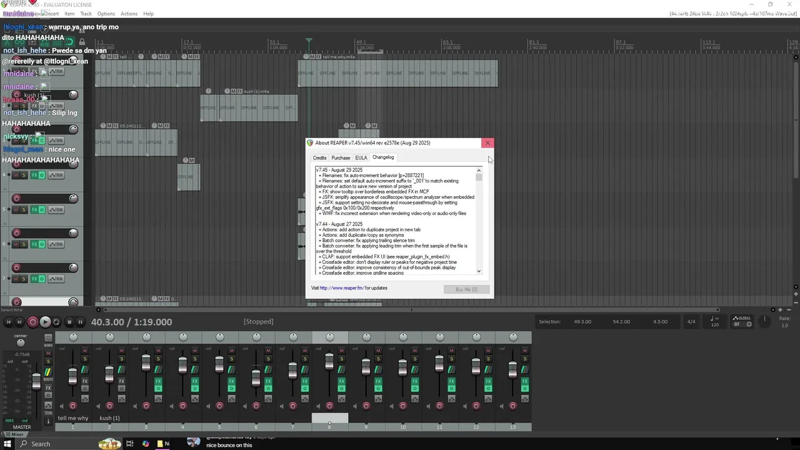
Task: Open FX on mixer channel 'kush (1)'
Action: tap(121, 381)
